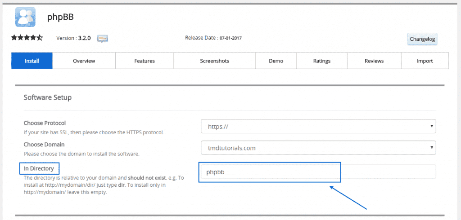Click the first star in the rating

(14, 38)
